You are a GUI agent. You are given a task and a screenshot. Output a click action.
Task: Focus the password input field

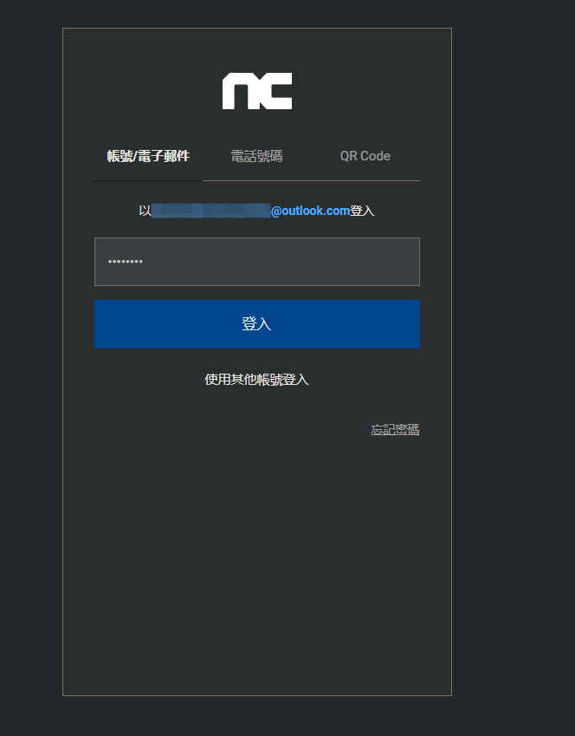pyautogui.click(x=256, y=262)
